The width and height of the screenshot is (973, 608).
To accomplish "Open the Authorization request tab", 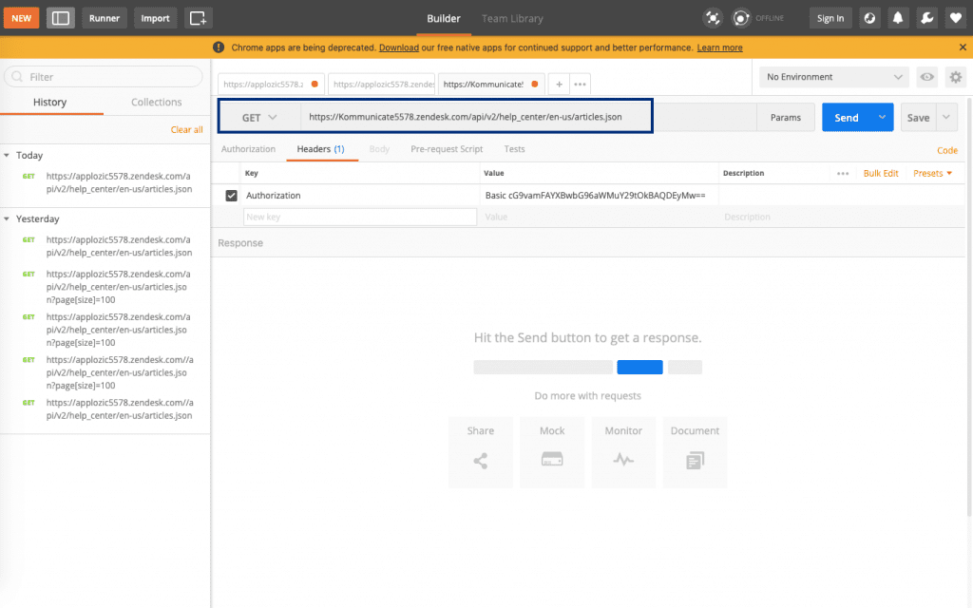I will point(248,149).
